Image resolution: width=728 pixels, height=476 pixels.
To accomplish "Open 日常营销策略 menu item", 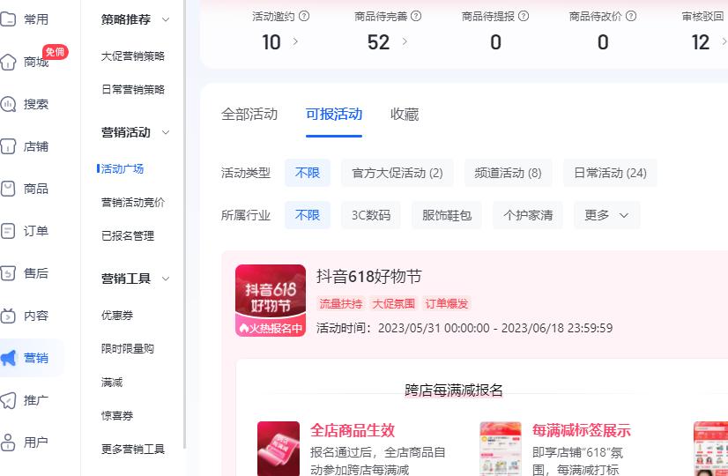I will (133, 90).
